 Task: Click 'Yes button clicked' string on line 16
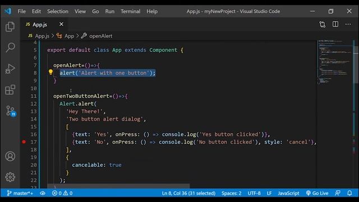[x=231, y=134]
